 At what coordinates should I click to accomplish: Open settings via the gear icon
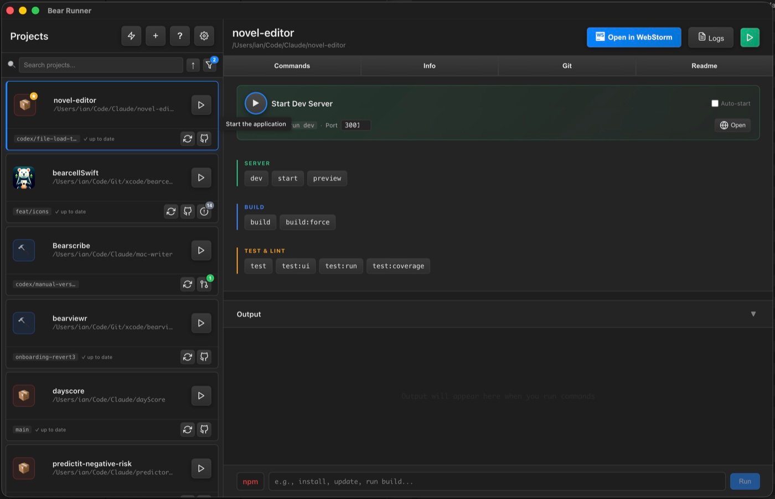[204, 35]
